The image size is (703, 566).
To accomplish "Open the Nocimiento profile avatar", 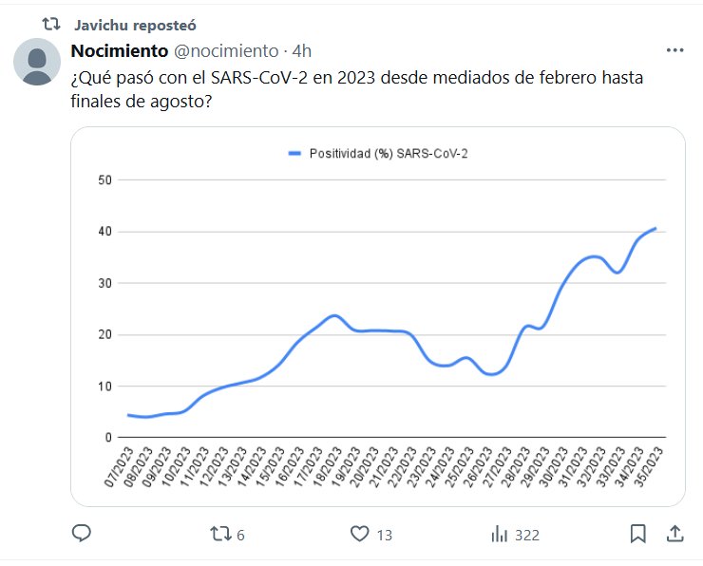I will click(38, 64).
